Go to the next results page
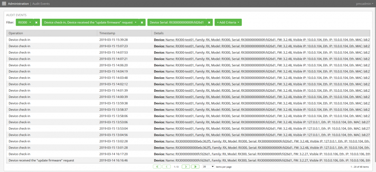This screenshot has height=172, width=376. click(x=186, y=167)
